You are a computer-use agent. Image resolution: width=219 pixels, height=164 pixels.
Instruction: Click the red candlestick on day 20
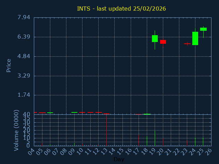click(x=163, y=42)
